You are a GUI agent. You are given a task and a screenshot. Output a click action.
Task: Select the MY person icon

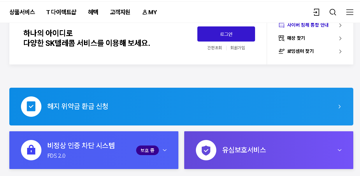pos(145,12)
